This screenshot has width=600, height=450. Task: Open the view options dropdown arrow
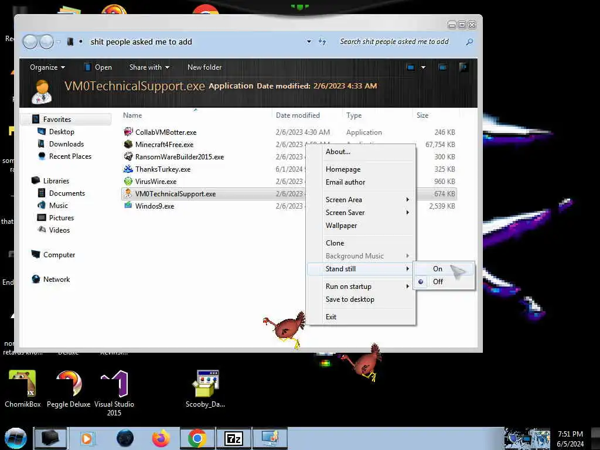tap(423, 67)
